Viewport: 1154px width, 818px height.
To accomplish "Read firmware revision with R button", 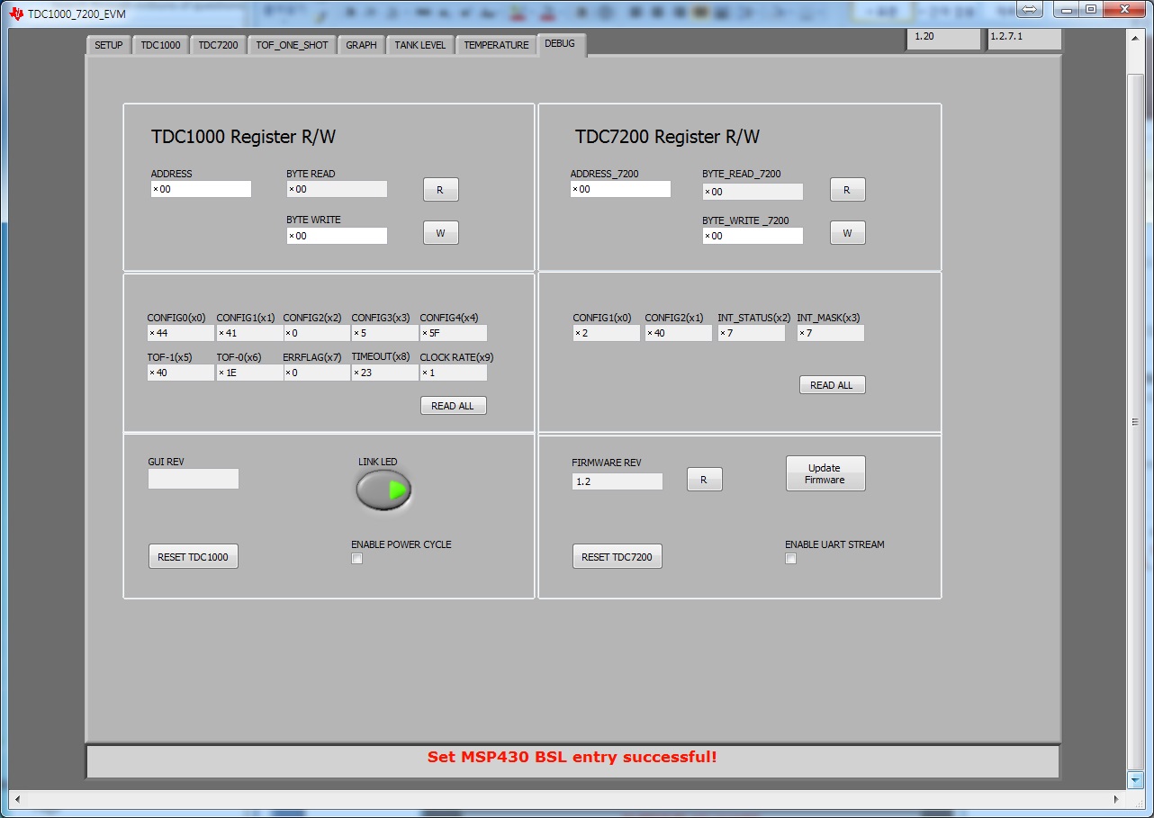I will (x=704, y=480).
